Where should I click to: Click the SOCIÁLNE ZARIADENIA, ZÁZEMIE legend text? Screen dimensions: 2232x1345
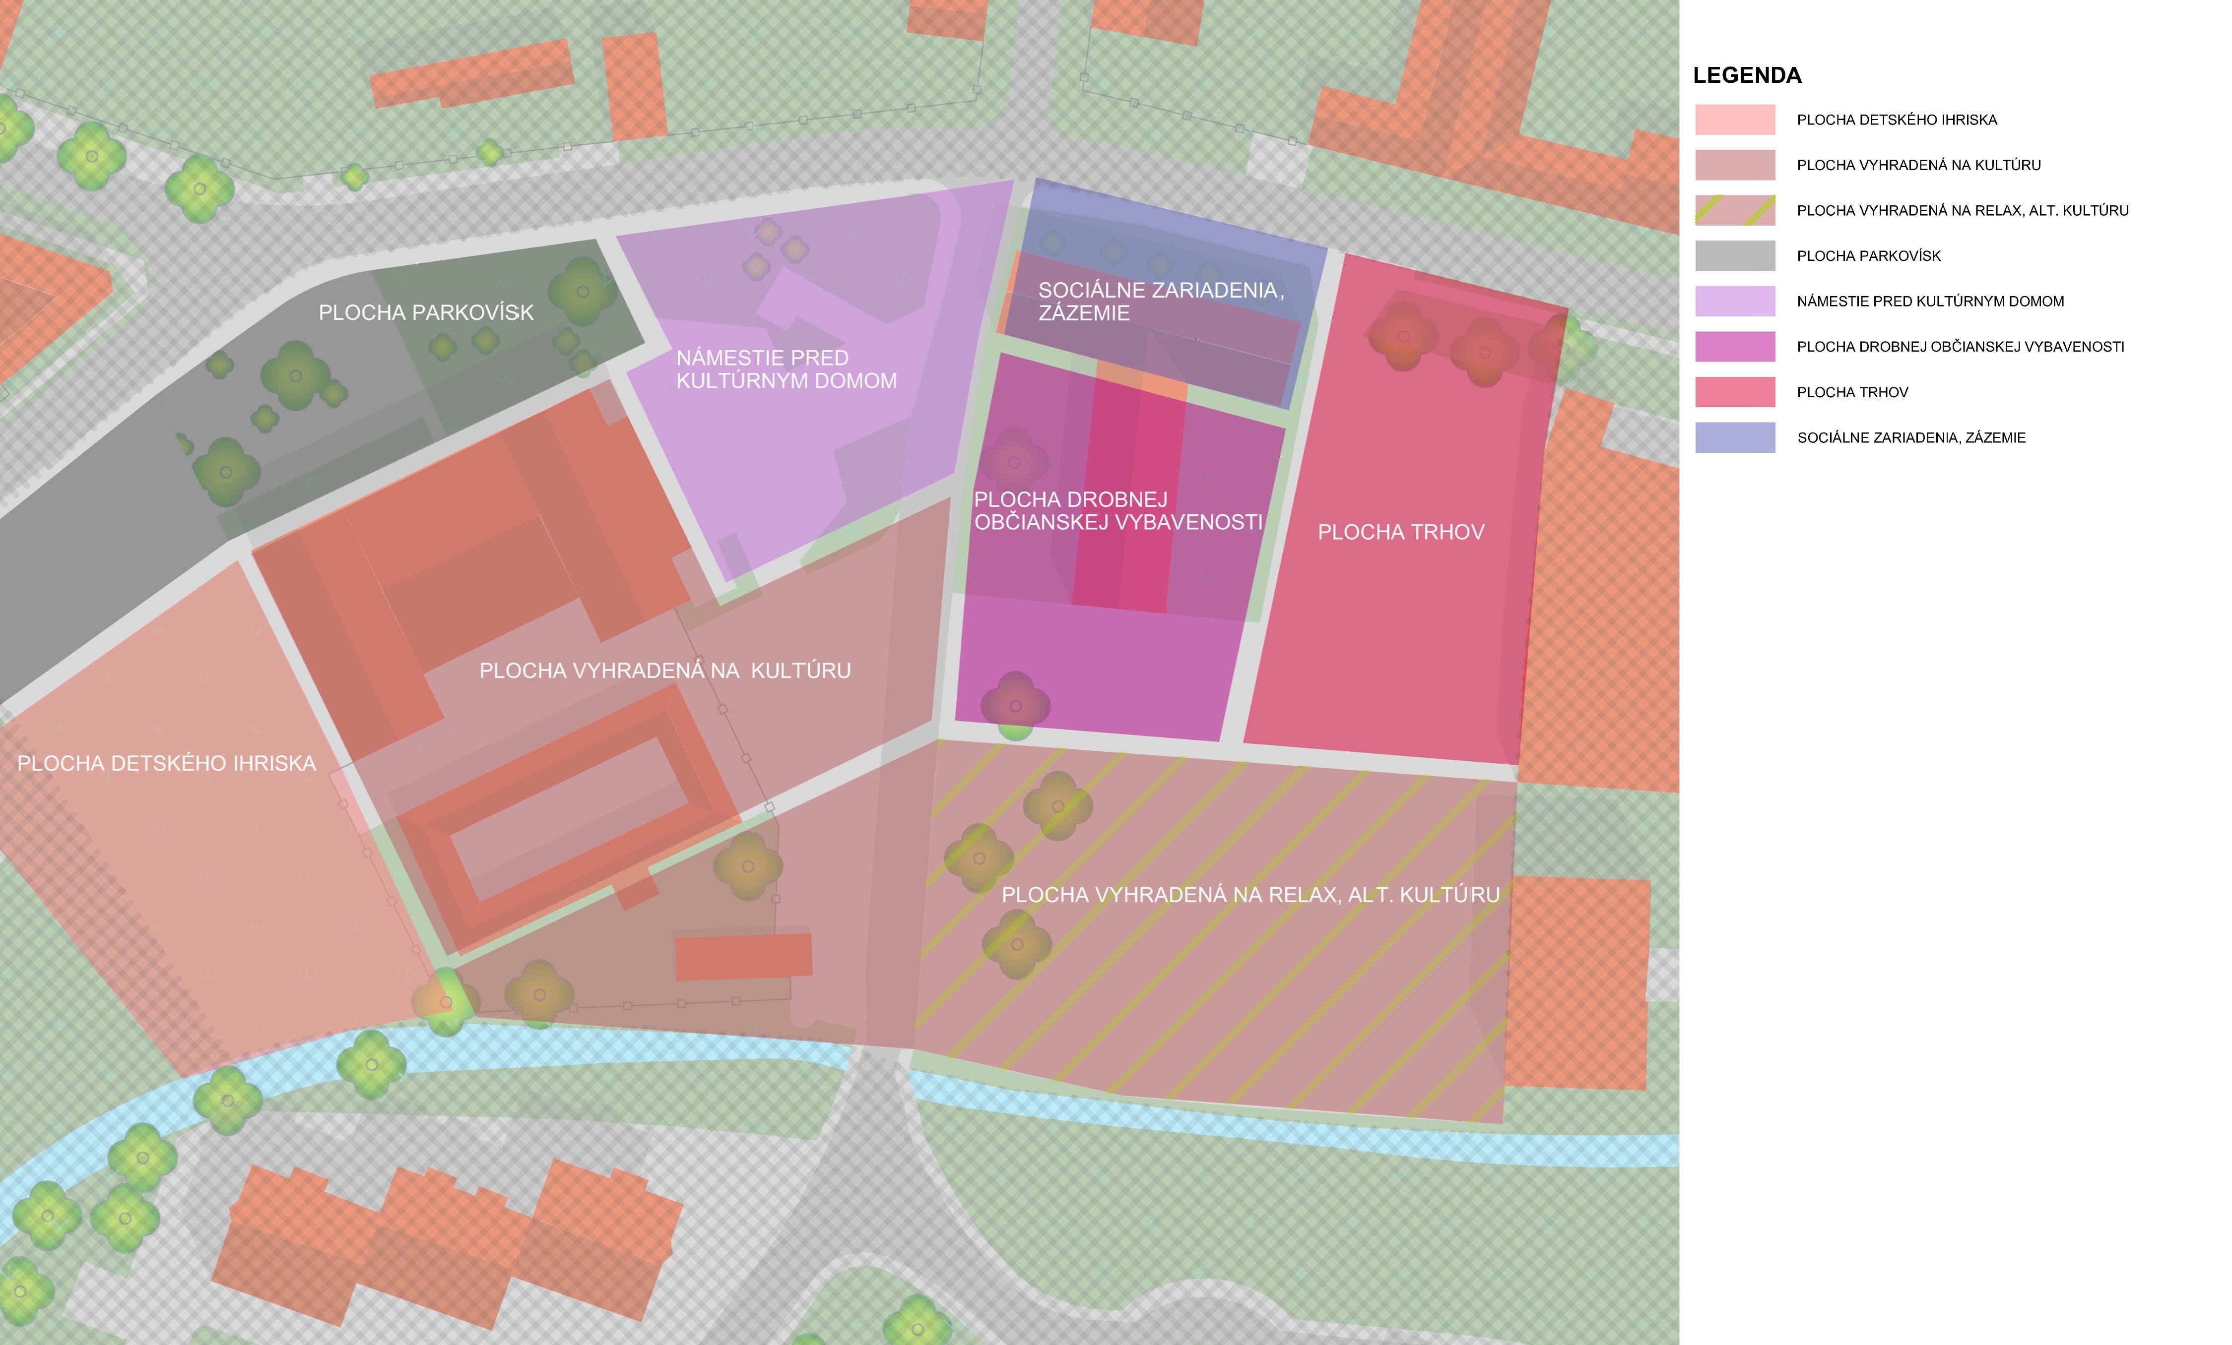[x=1910, y=438]
